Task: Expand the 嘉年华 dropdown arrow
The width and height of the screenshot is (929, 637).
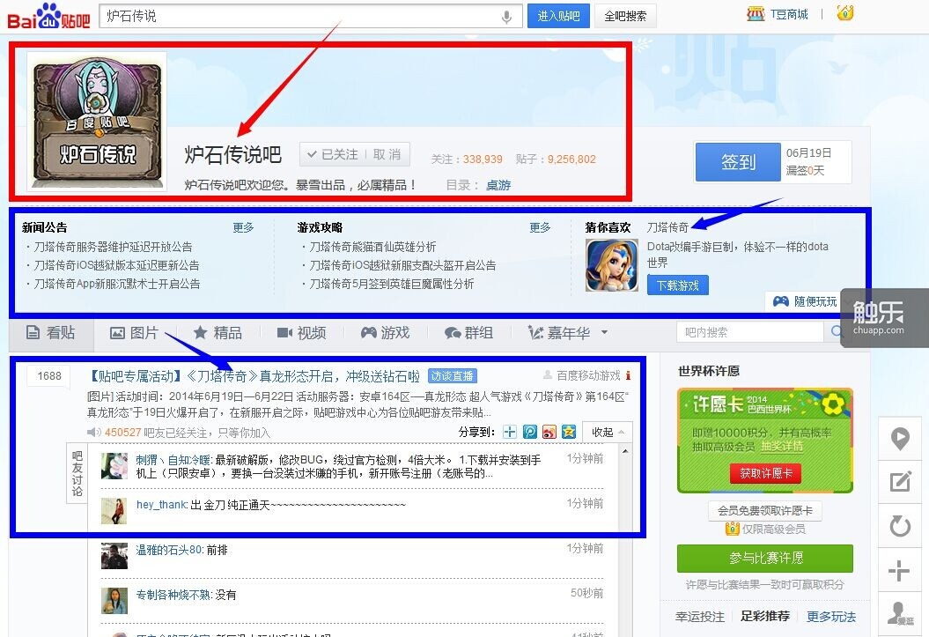Action: click(604, 332)
